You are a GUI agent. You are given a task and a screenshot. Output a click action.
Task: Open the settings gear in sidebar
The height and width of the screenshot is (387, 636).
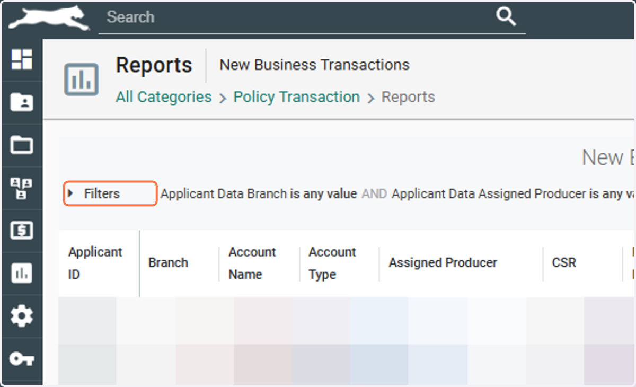(22, 316)
